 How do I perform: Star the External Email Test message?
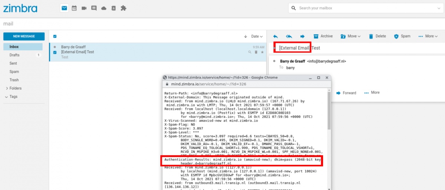coord(263,52)
